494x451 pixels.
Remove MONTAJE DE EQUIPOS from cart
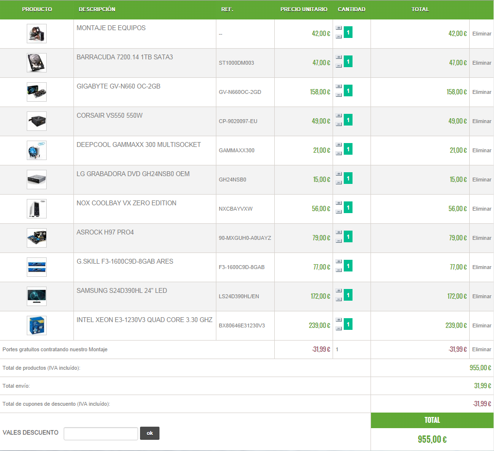coord(482,34)
